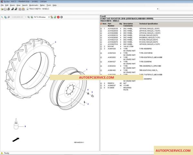
Task: Open the greyed image number dropdown
Action: coord(26,17)
